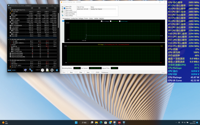Open AIDA64 icon in taskbar
This screenshot has width=200, height=125.
(x=119, y=122)
